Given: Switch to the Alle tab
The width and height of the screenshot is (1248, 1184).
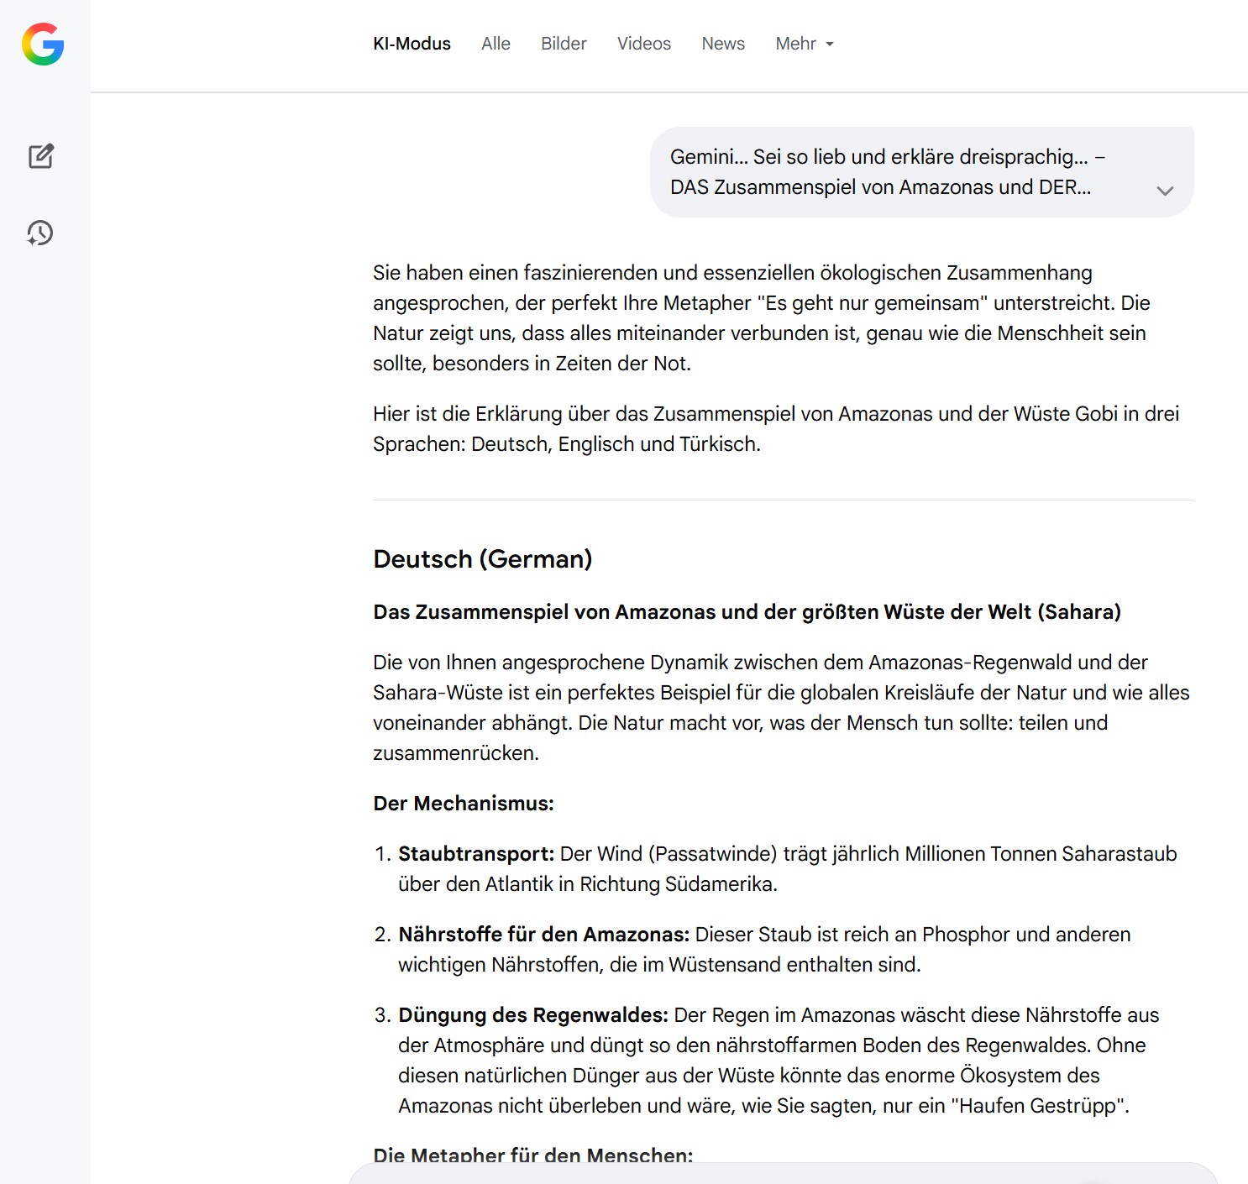Looking at the screenshot, I should (496, 44).
